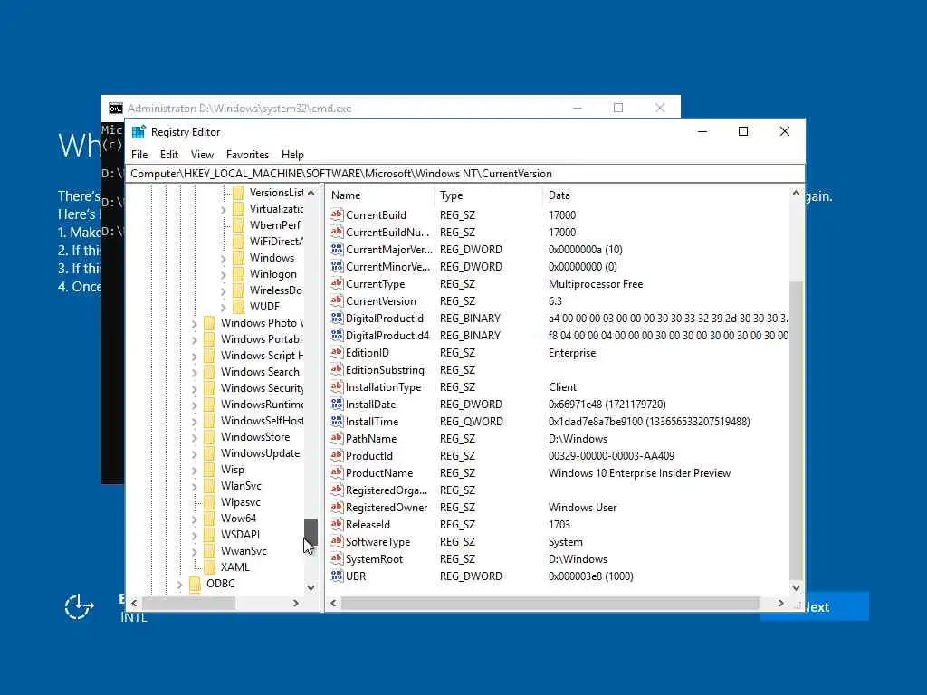This screenshot has width=927, height=695.
Task: Click the CurrentMajorVersionNumber DWORD icon
Action: (337, 249)
